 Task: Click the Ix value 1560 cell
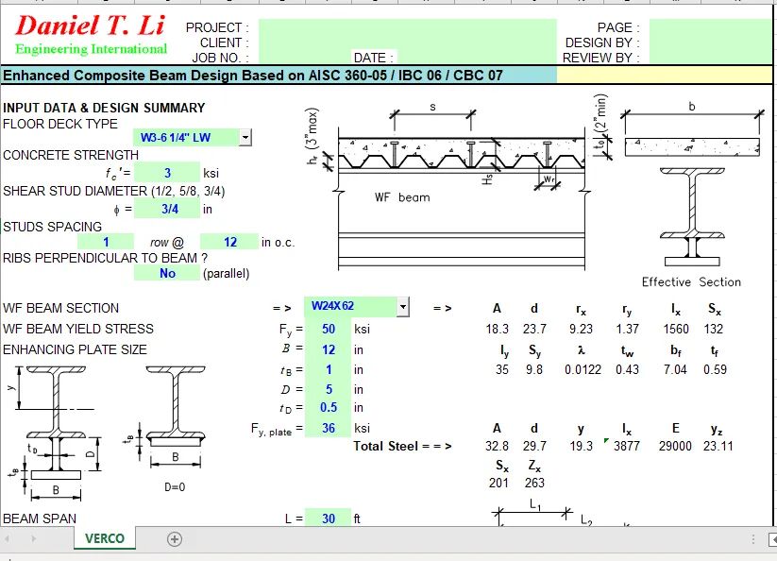point(676,329)
